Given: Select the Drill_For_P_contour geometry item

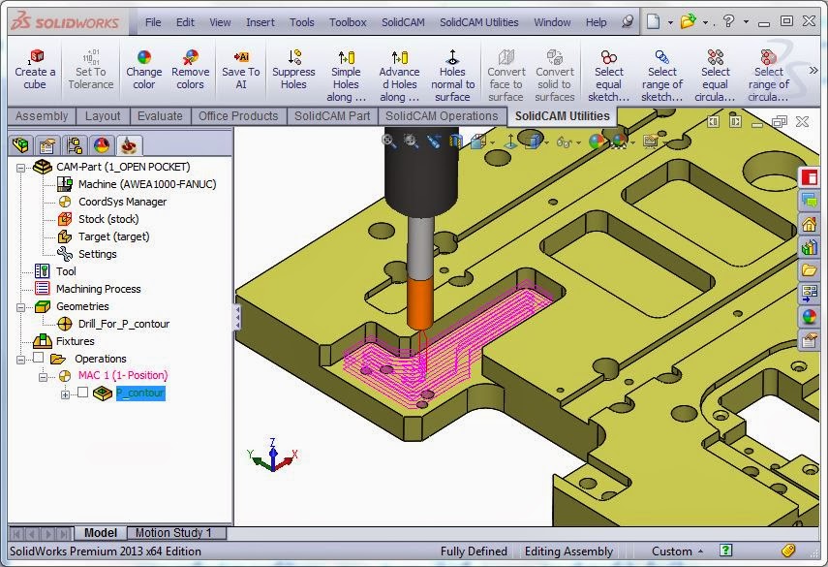Looking at the screenshot, I should 122,324.
